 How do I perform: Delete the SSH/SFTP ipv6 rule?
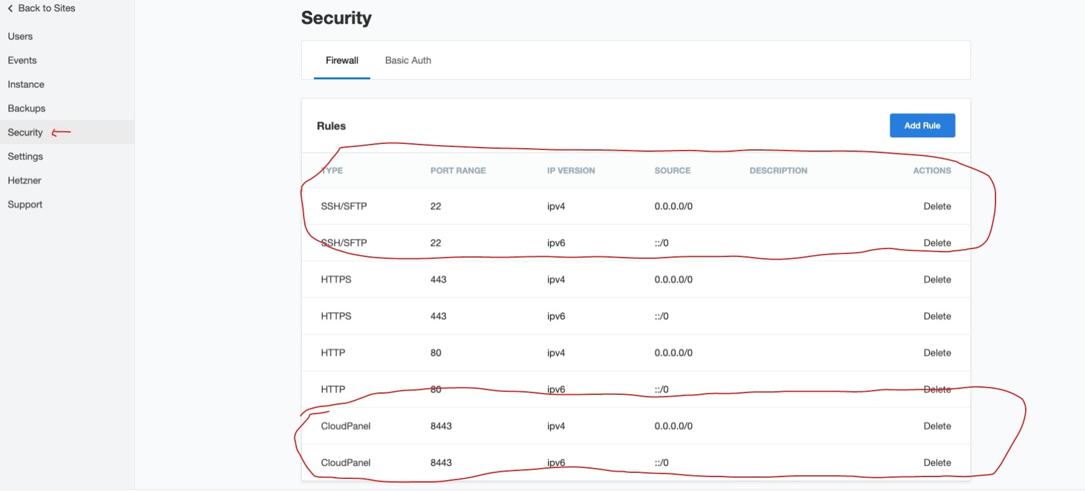pyautogui.click(x=937, y=243)
